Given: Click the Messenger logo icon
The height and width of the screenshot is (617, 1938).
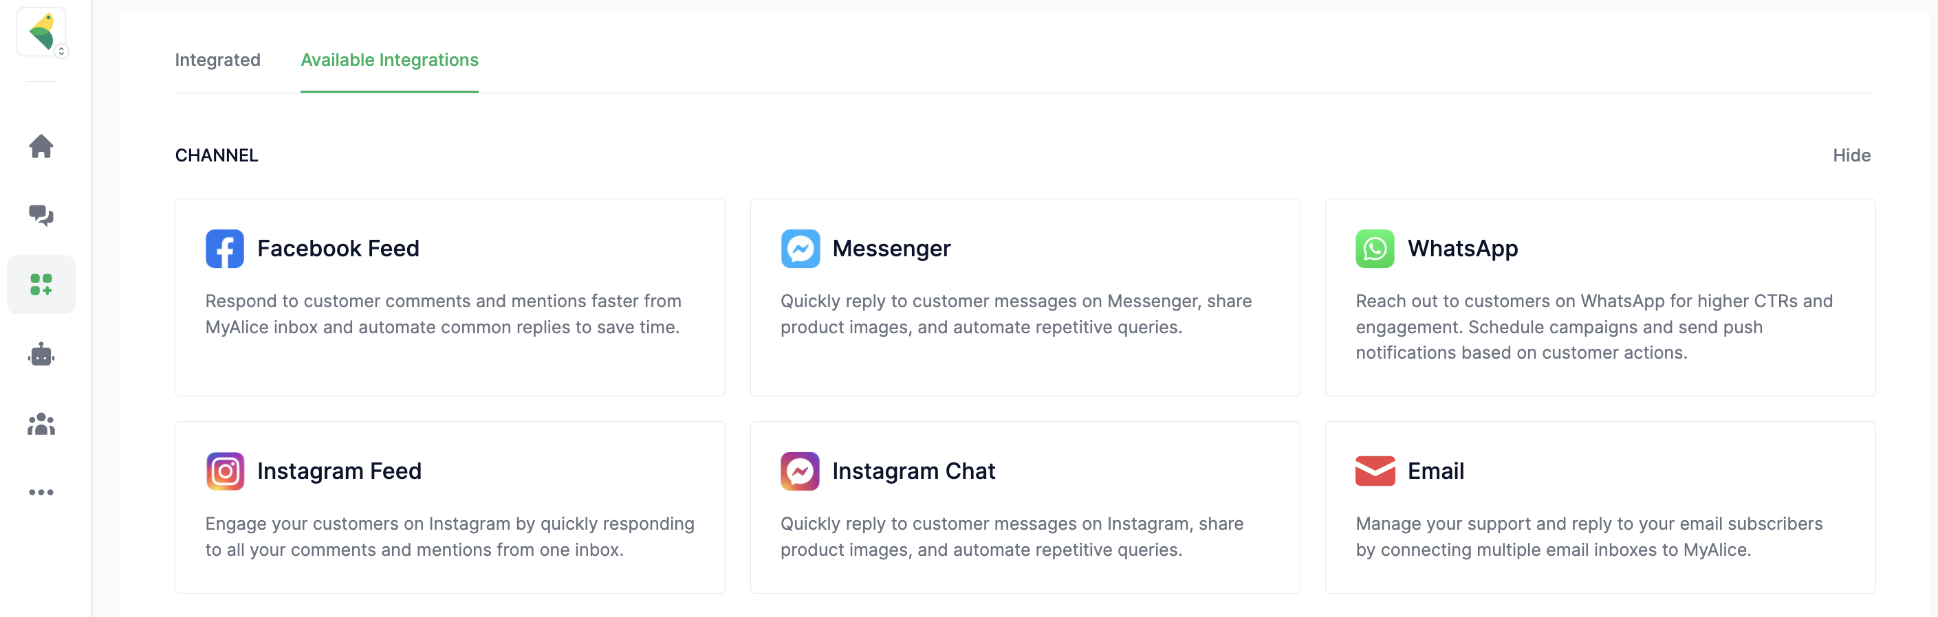Looking at the screenshot, I should coord(800,249).
